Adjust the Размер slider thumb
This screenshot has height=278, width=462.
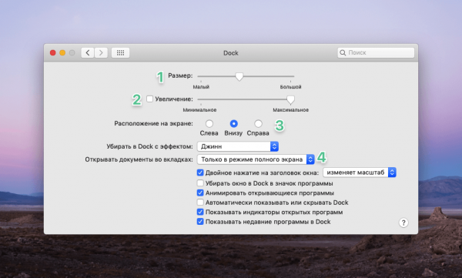(239, 77)
